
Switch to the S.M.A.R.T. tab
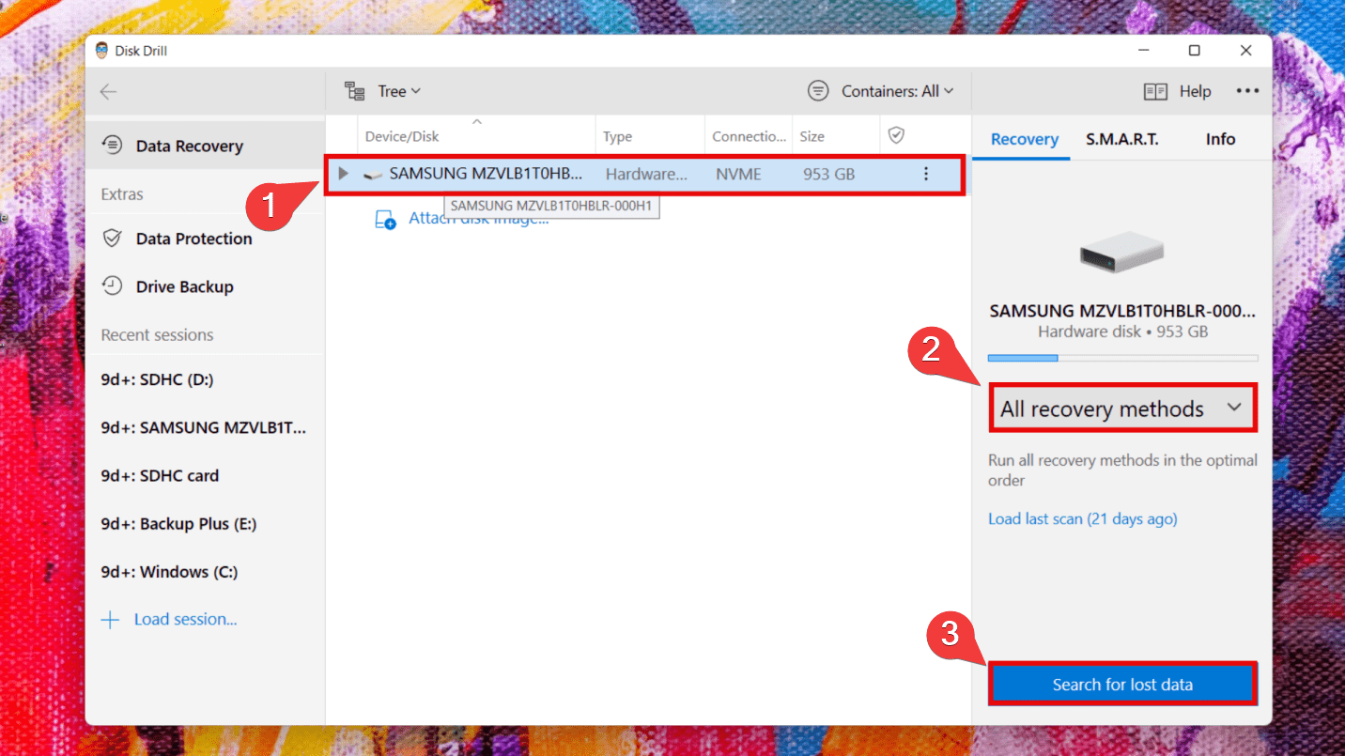(1121, 139)
